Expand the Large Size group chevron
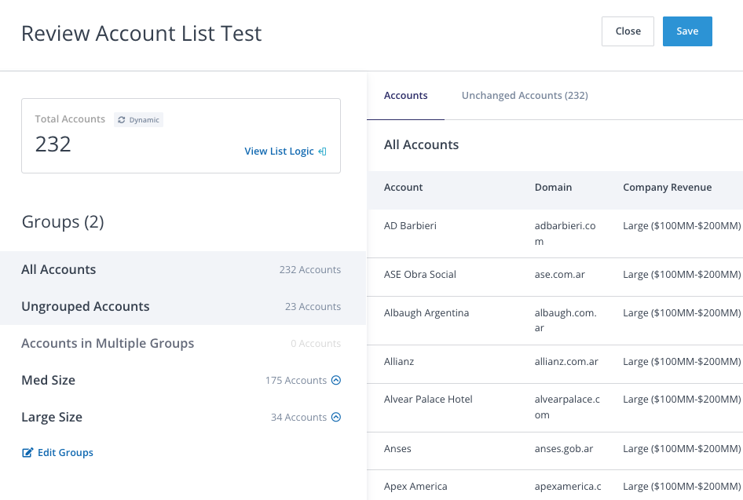 [336, 418]
